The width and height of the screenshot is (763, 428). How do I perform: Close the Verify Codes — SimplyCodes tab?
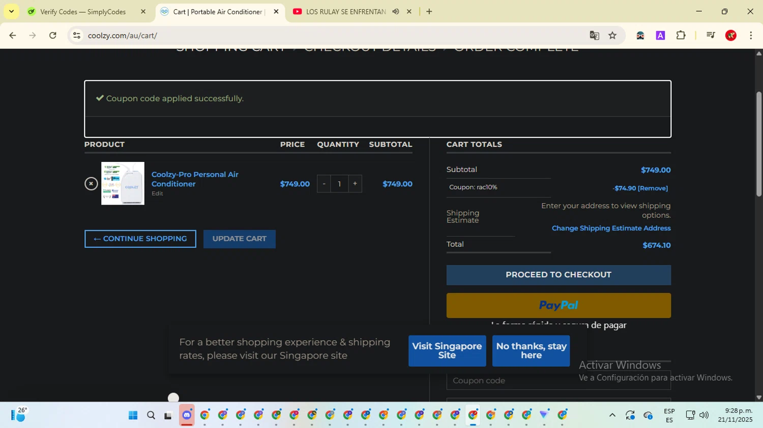[143, 12]
